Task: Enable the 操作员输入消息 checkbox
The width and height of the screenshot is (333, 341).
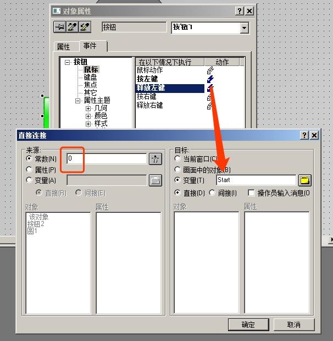Action: [x=251, y=193]
